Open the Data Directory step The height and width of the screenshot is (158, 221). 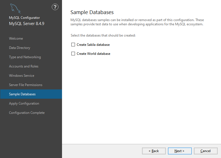tap(19, 48)
